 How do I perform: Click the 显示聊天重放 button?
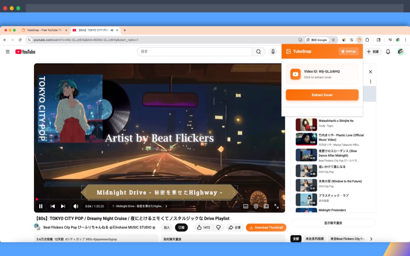[333, 223]
